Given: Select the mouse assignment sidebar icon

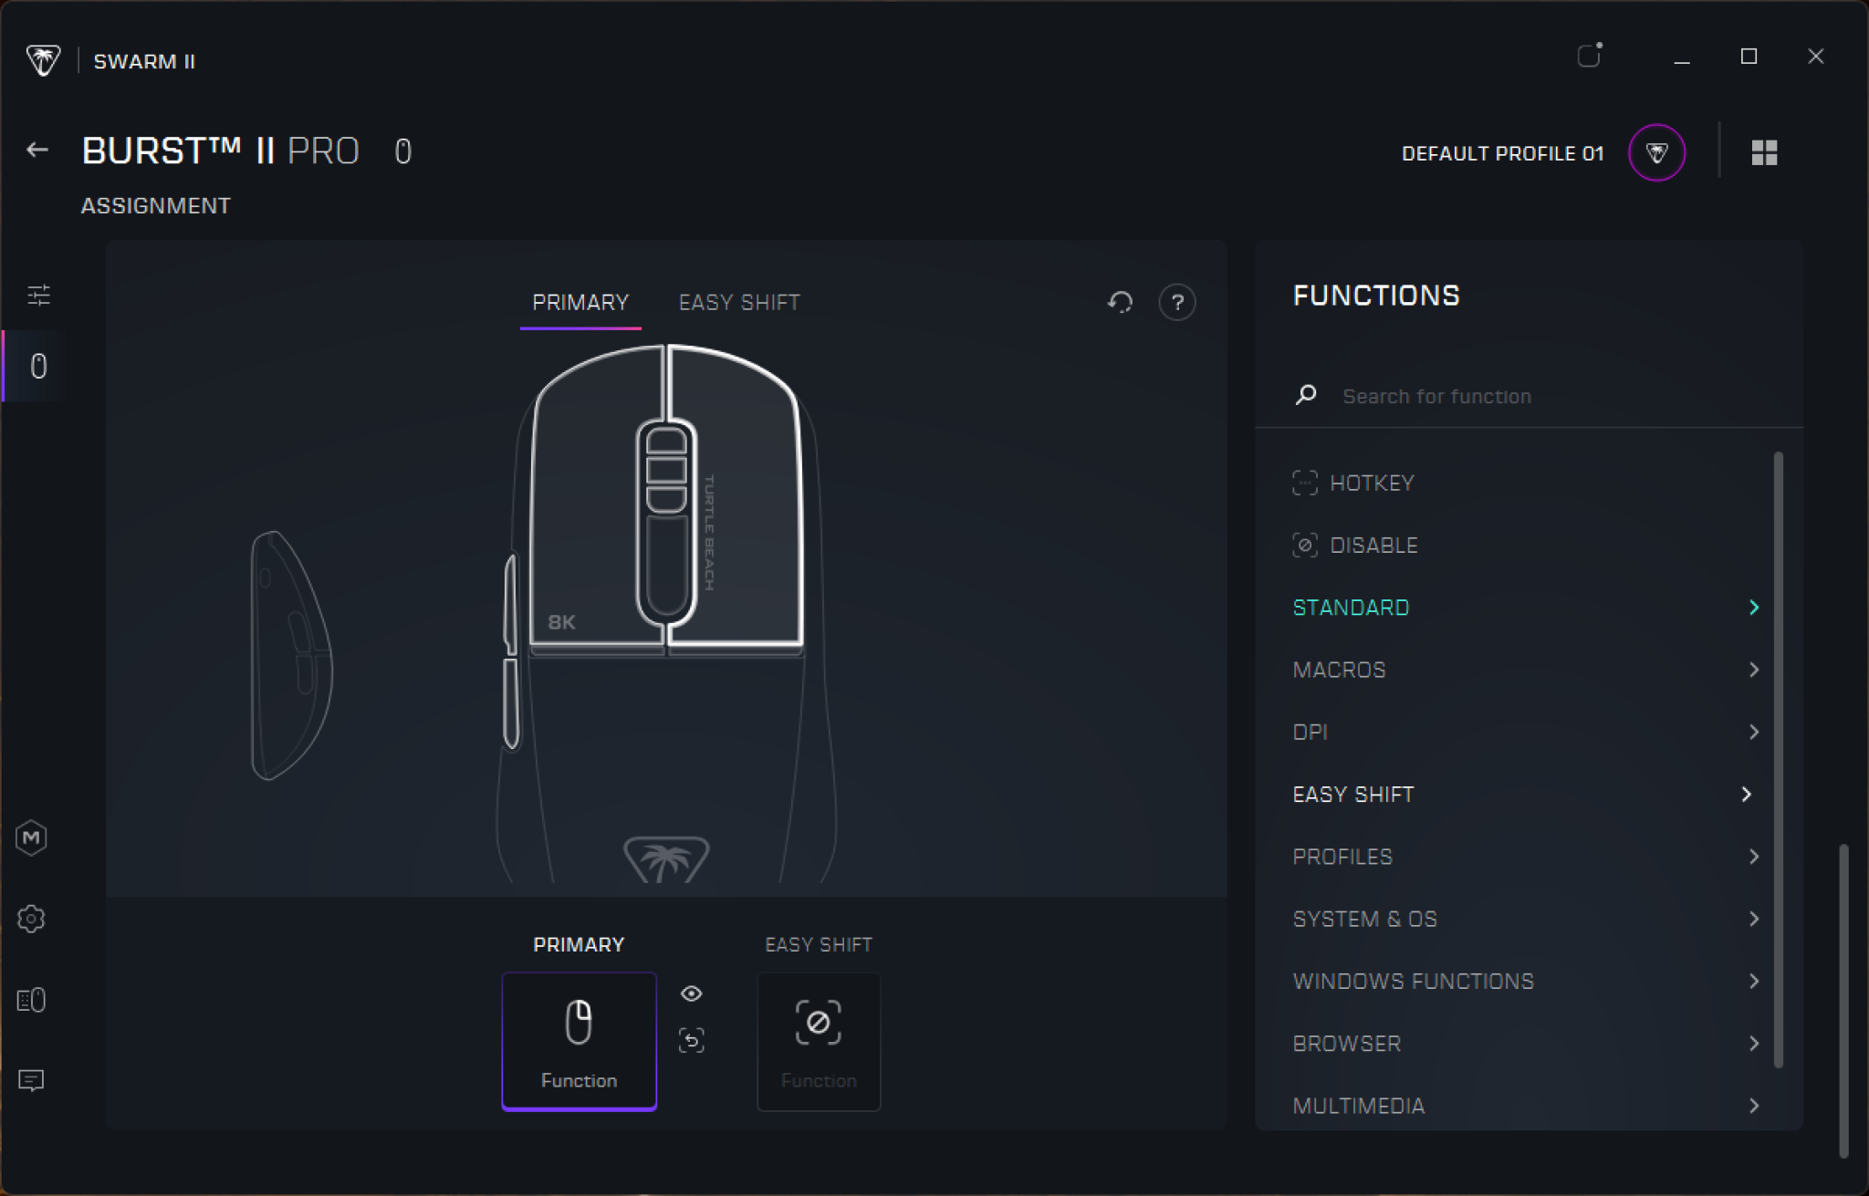Looking at the screenshot, I should 38,366.
